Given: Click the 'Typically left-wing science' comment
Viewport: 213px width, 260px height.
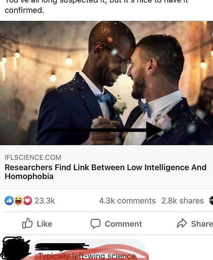Looking at the screenshot, I should coord(88,256).
